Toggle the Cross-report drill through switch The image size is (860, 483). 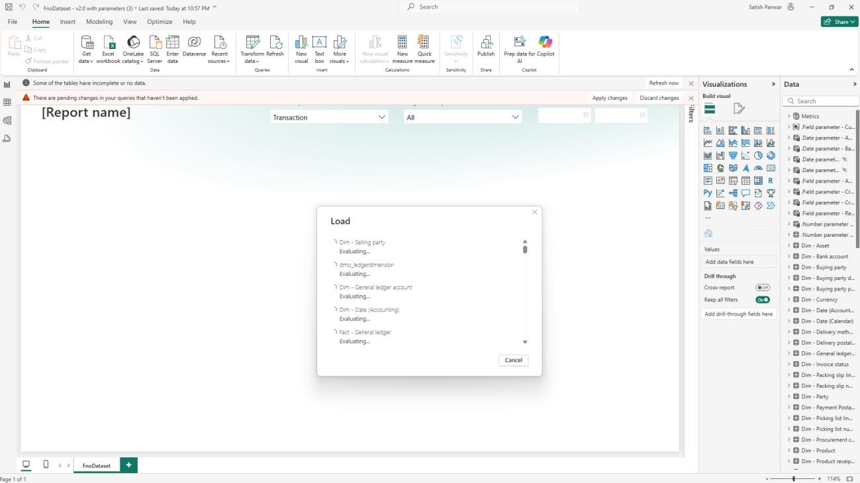point(763,288)
